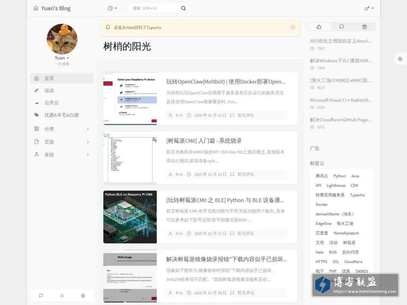Click the bell icon in the notice

pos(108,27)
